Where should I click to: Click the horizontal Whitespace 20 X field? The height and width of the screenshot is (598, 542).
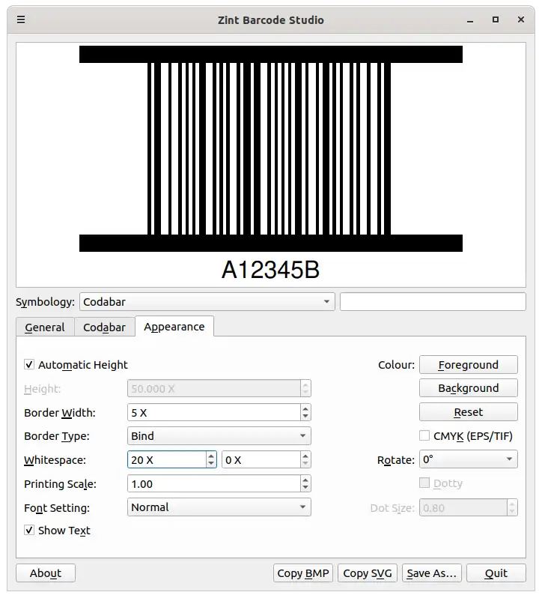point(167,459)
